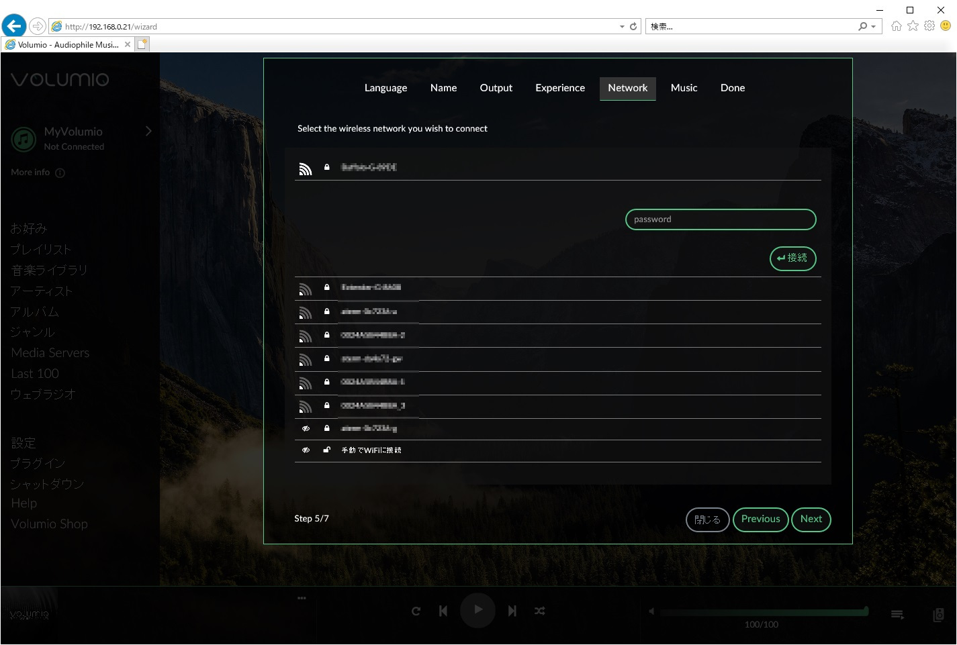Click the IE browser back arrow
Screen dimensions: 957x645
pos(13,26)
